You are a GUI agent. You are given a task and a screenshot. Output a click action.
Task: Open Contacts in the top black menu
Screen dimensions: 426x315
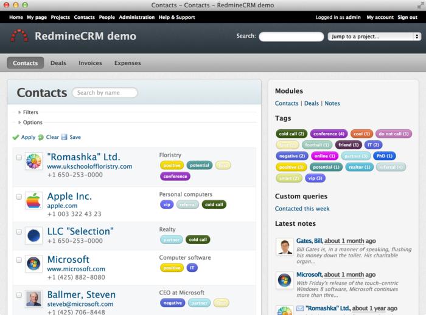click(84, 18)
